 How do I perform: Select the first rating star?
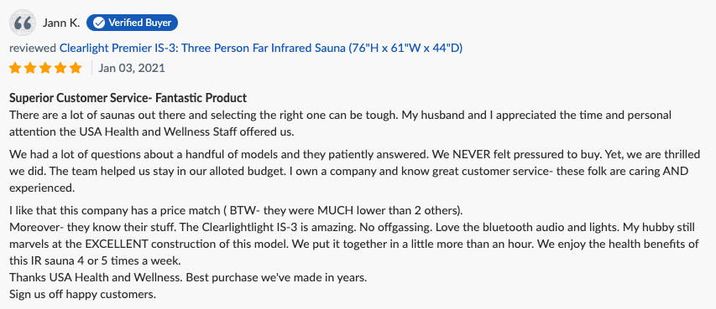tap(15, 68)
